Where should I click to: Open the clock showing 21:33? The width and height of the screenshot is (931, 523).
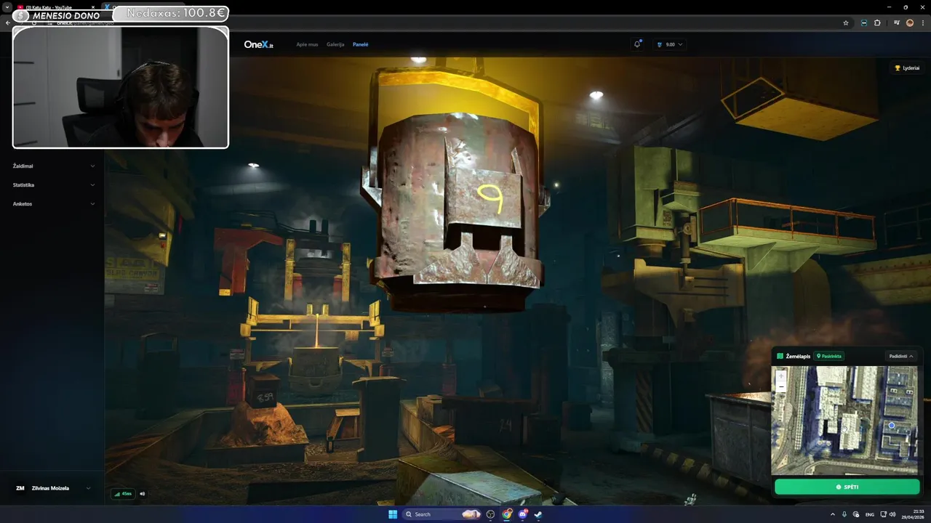pyautogui.click(x=914, y=514)
